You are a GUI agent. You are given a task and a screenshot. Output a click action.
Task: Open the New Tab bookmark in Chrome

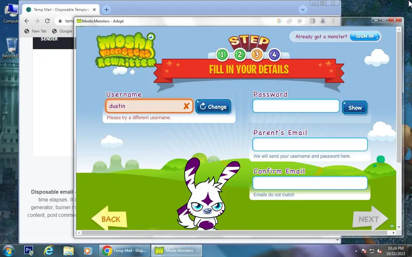[x=36, y=31]
